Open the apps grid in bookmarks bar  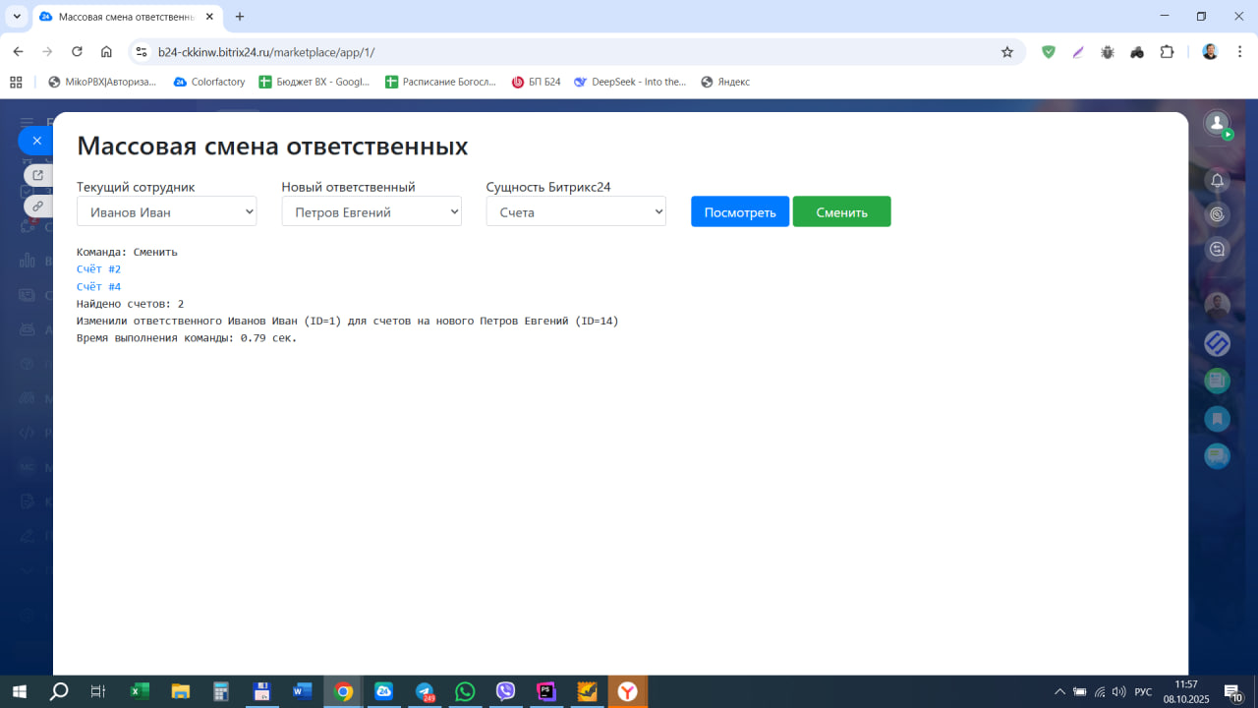coord(16,82)
